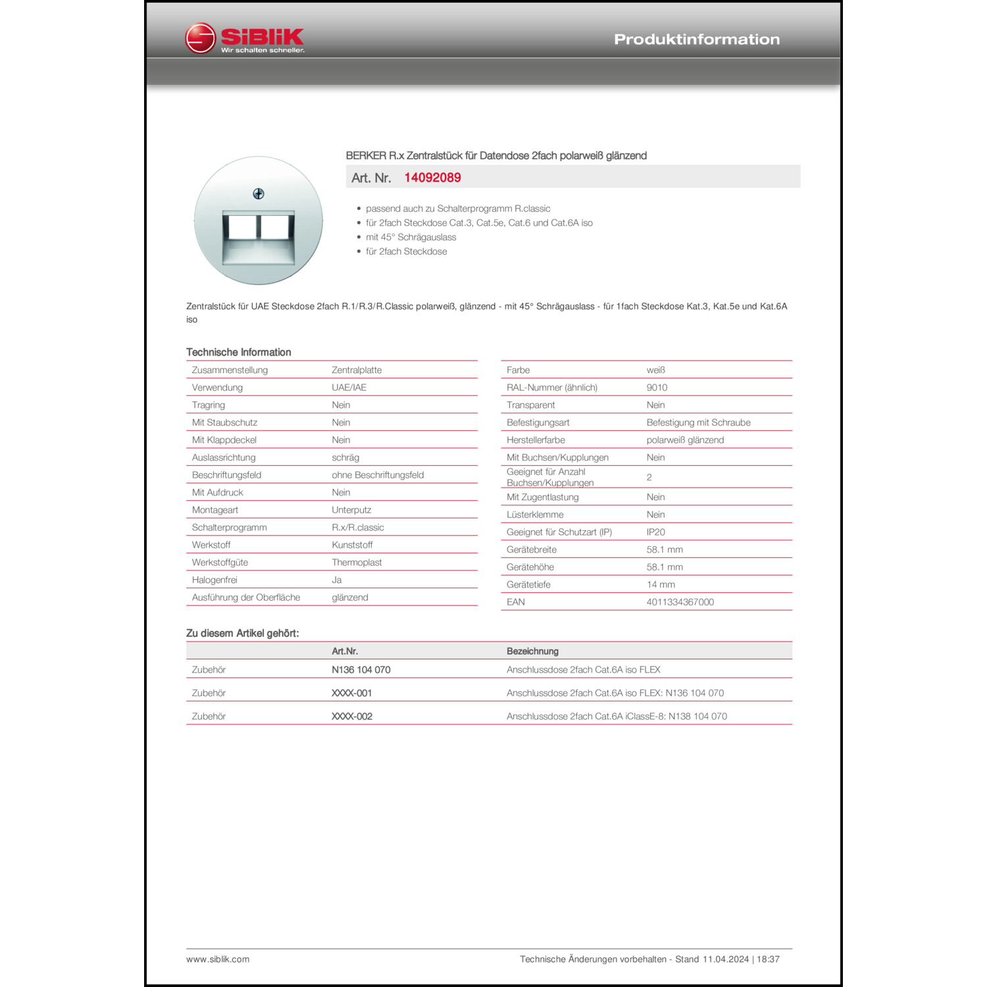The height and width of the screenshot is (987, 987).
Task: Click the 'Art.Nr.' column header
Action: coord(345,651)
